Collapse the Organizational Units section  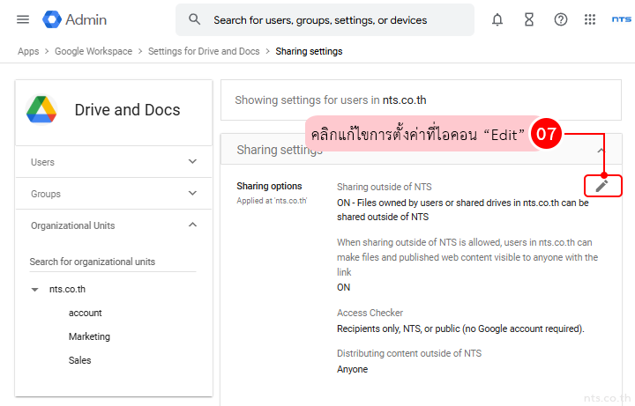click(x=114, y=225)
